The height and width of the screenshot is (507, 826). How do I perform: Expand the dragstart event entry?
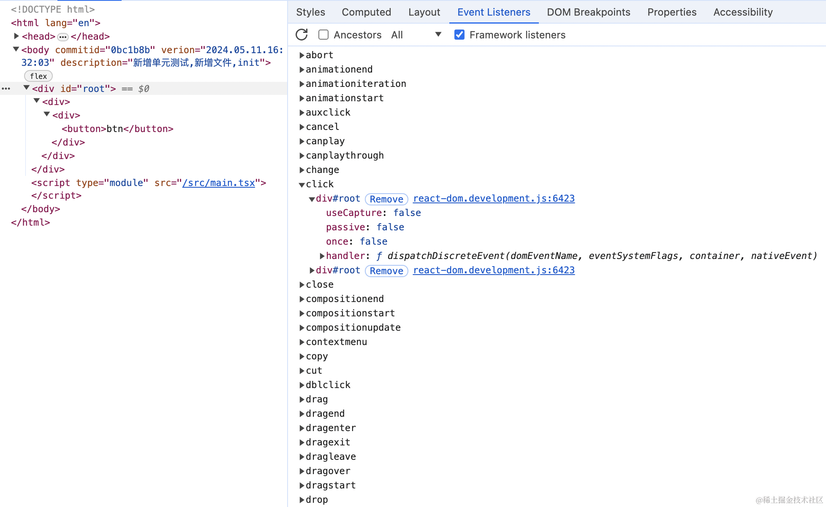[x=302, y=485]
